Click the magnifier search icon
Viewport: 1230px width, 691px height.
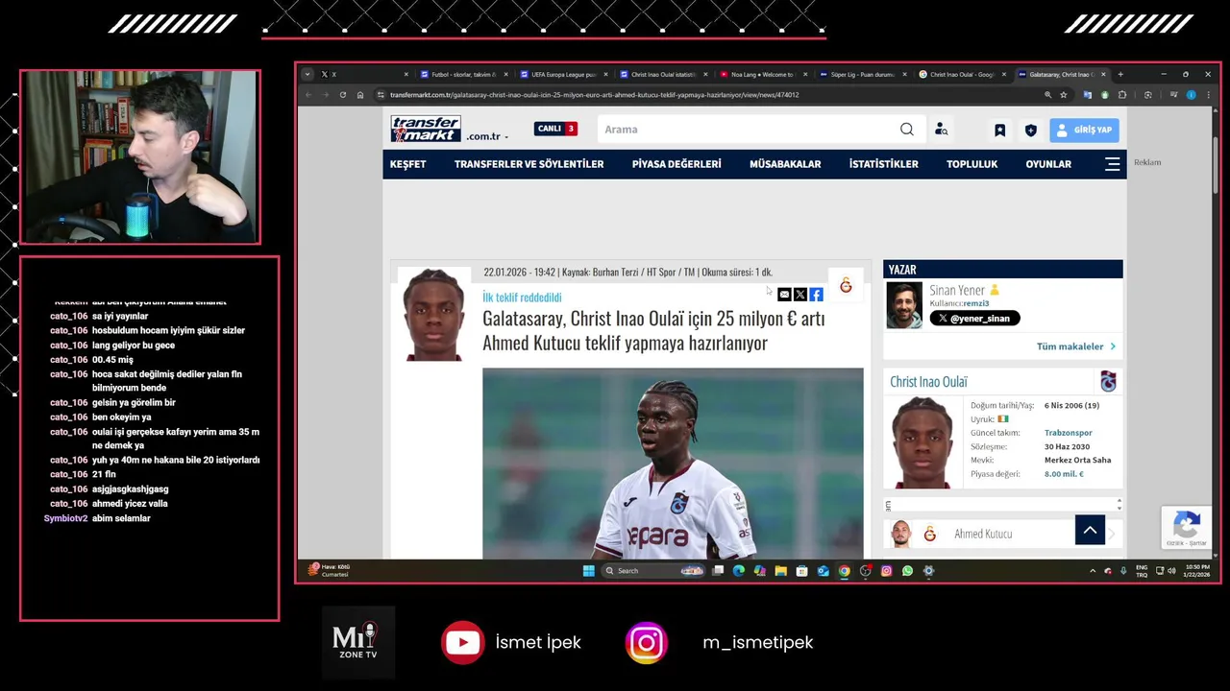(x=907, y=130)
